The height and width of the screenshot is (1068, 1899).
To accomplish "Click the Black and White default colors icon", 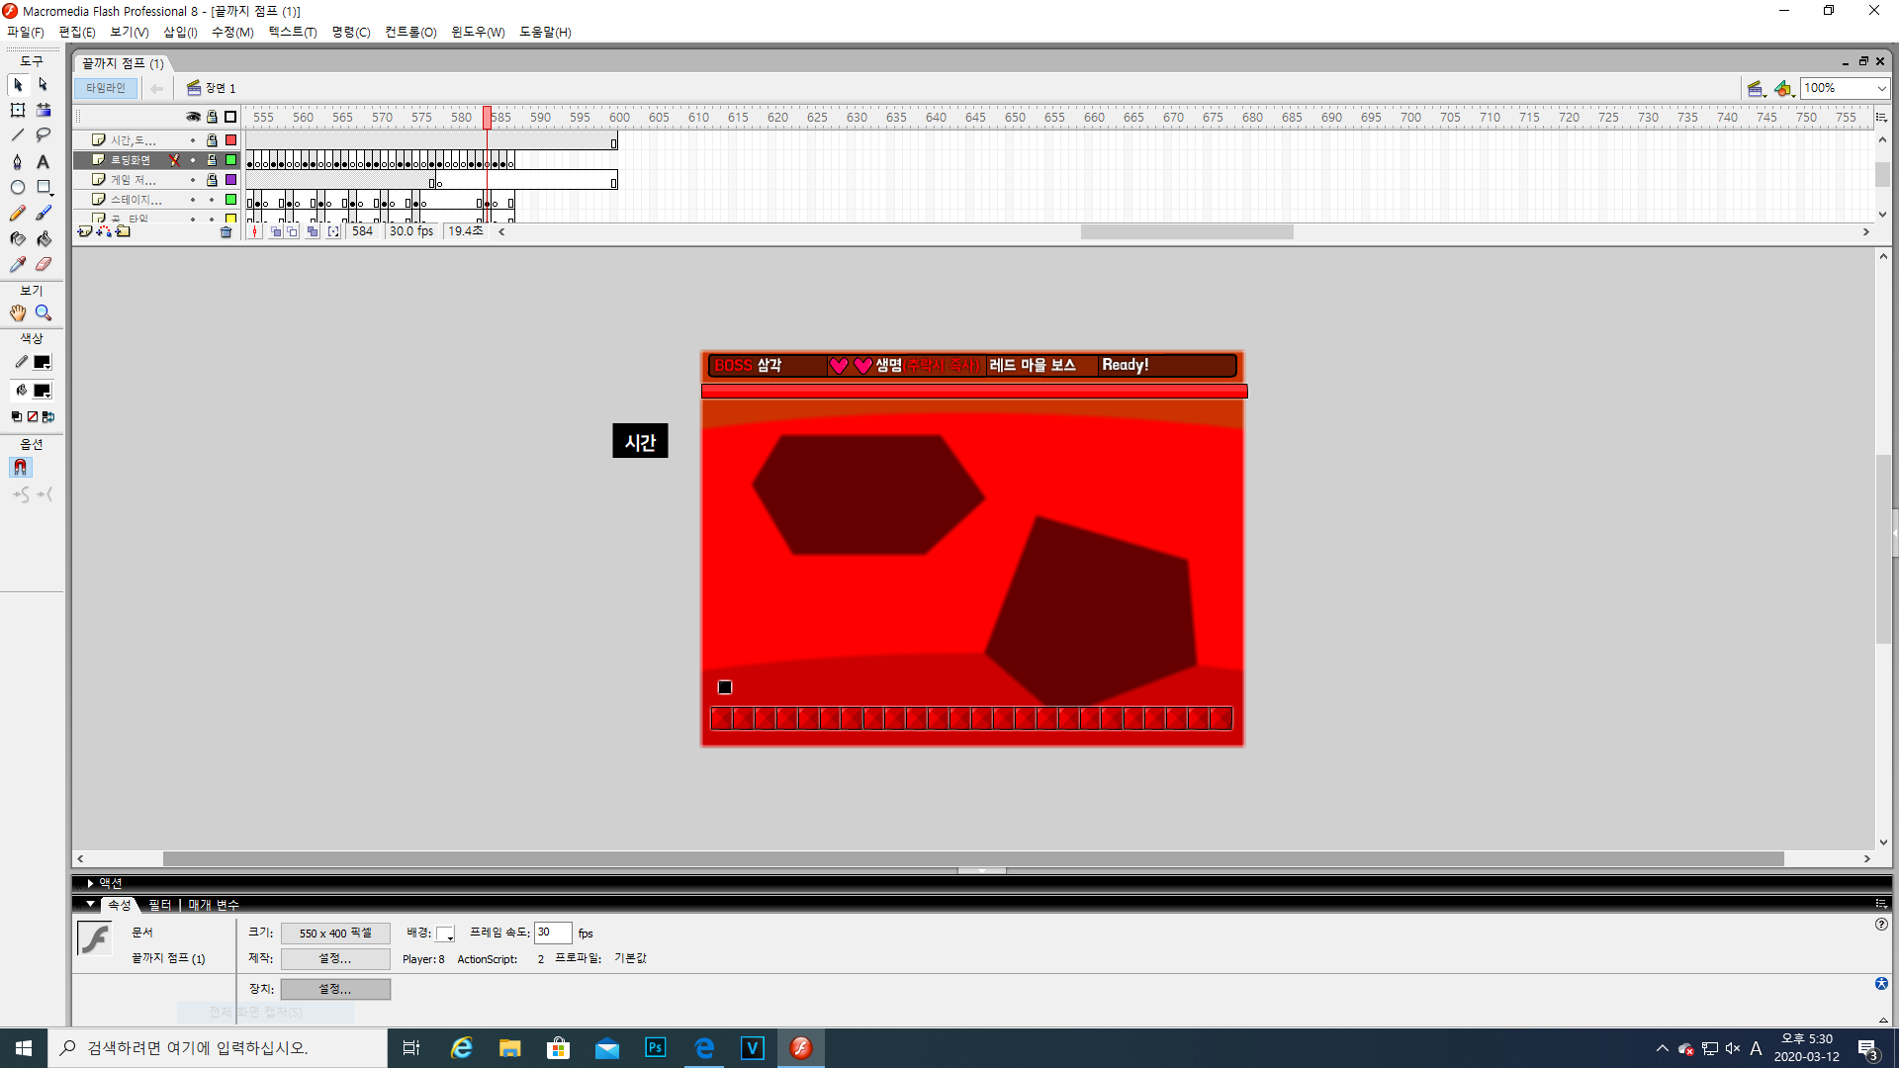I will coord(17,417).
